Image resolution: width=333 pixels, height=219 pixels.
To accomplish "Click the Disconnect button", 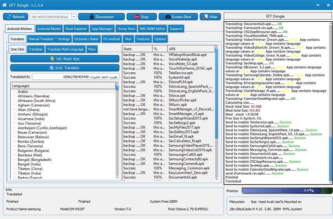I will (x=102, y=17).
